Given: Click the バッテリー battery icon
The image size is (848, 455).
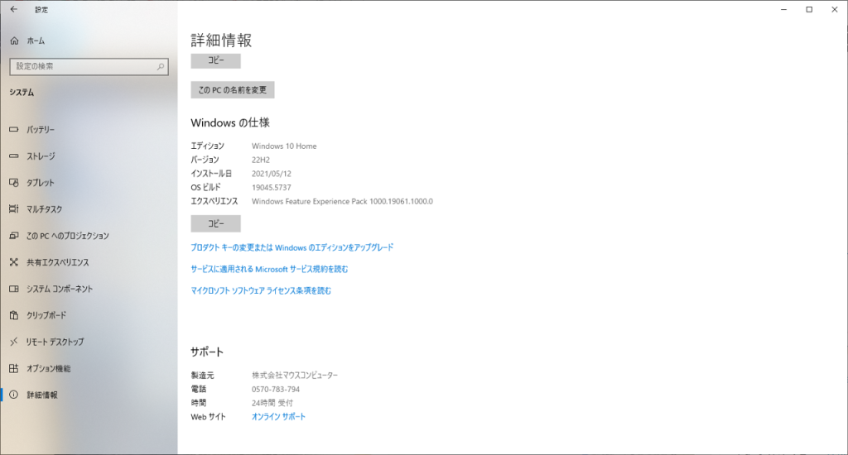Looking at the screenshot, I should pos(14,130).
